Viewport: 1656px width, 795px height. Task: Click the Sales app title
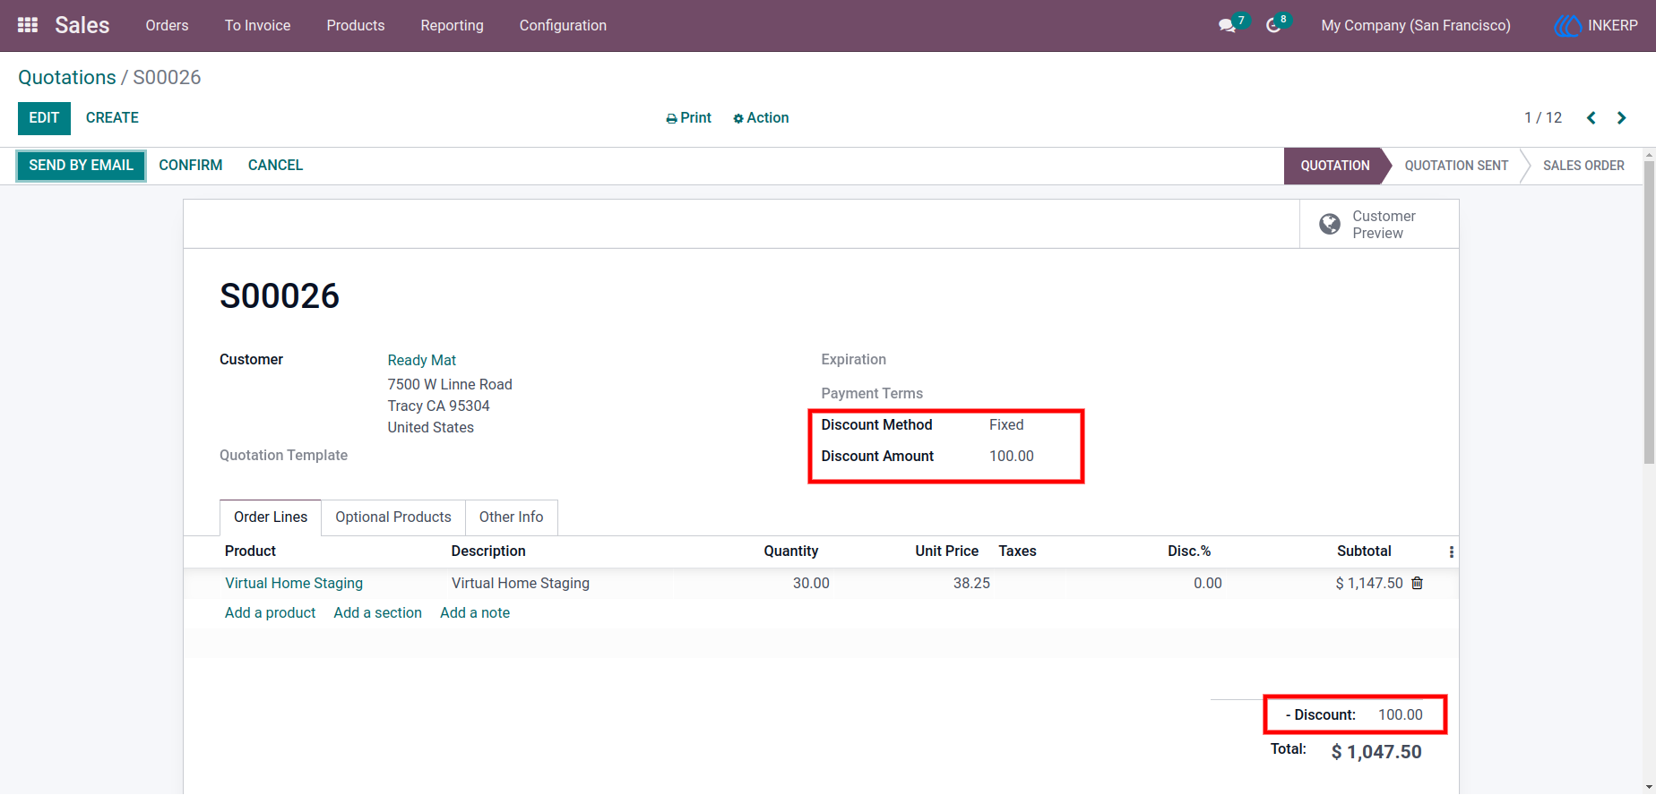tap(82, 25)
